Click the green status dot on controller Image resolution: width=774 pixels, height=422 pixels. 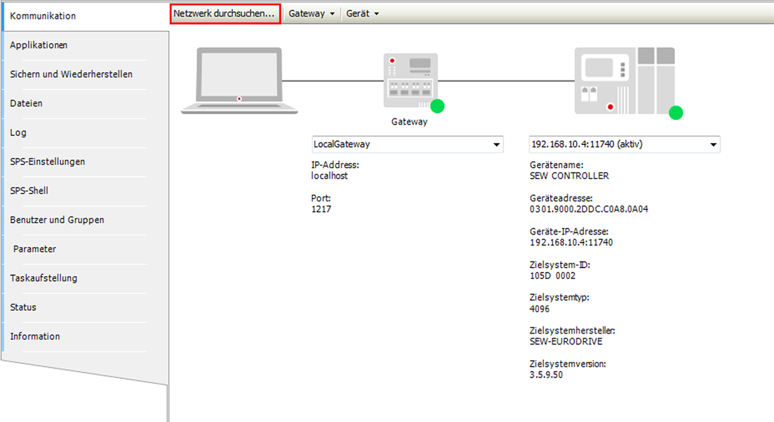[x=676, y=113]
